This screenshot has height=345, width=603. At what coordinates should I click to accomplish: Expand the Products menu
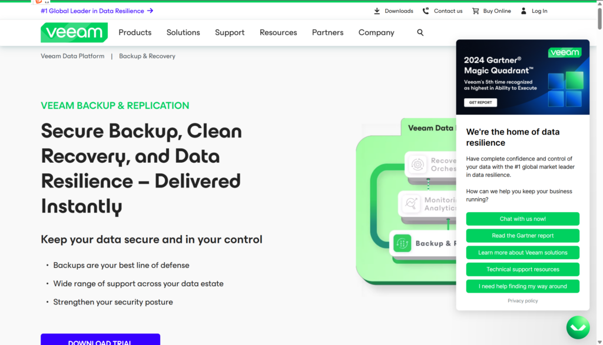[x=135, y=32]
